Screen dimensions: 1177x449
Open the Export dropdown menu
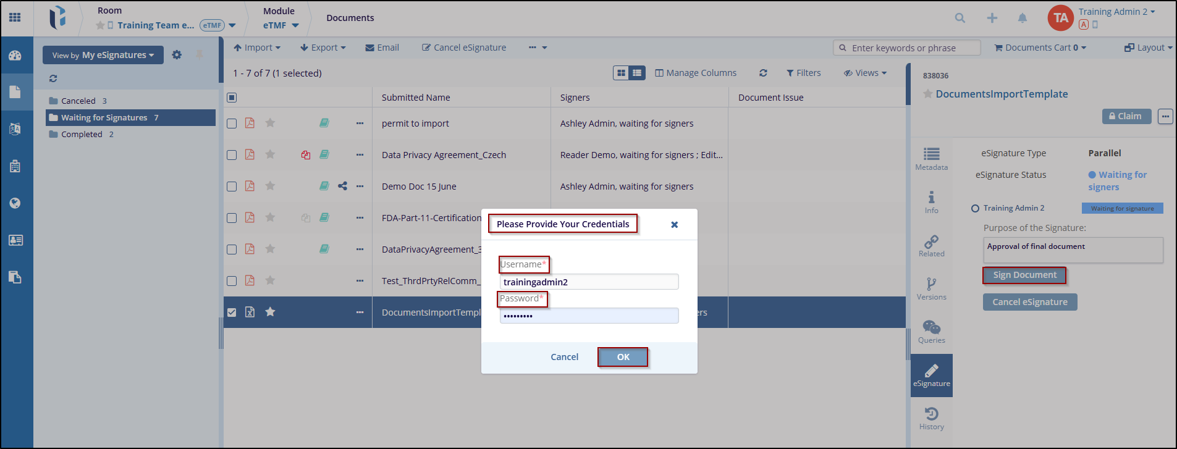pyautogui.click(x=323, y=48)
